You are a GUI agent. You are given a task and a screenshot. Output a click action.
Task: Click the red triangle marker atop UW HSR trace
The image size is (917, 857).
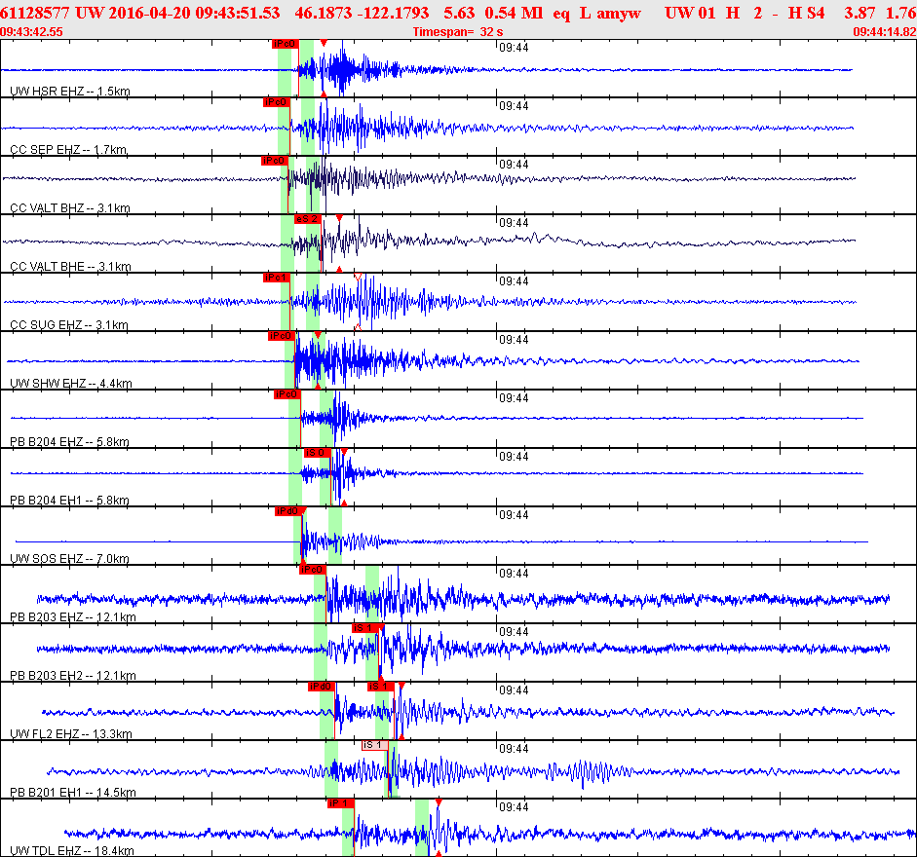point(324,44)
